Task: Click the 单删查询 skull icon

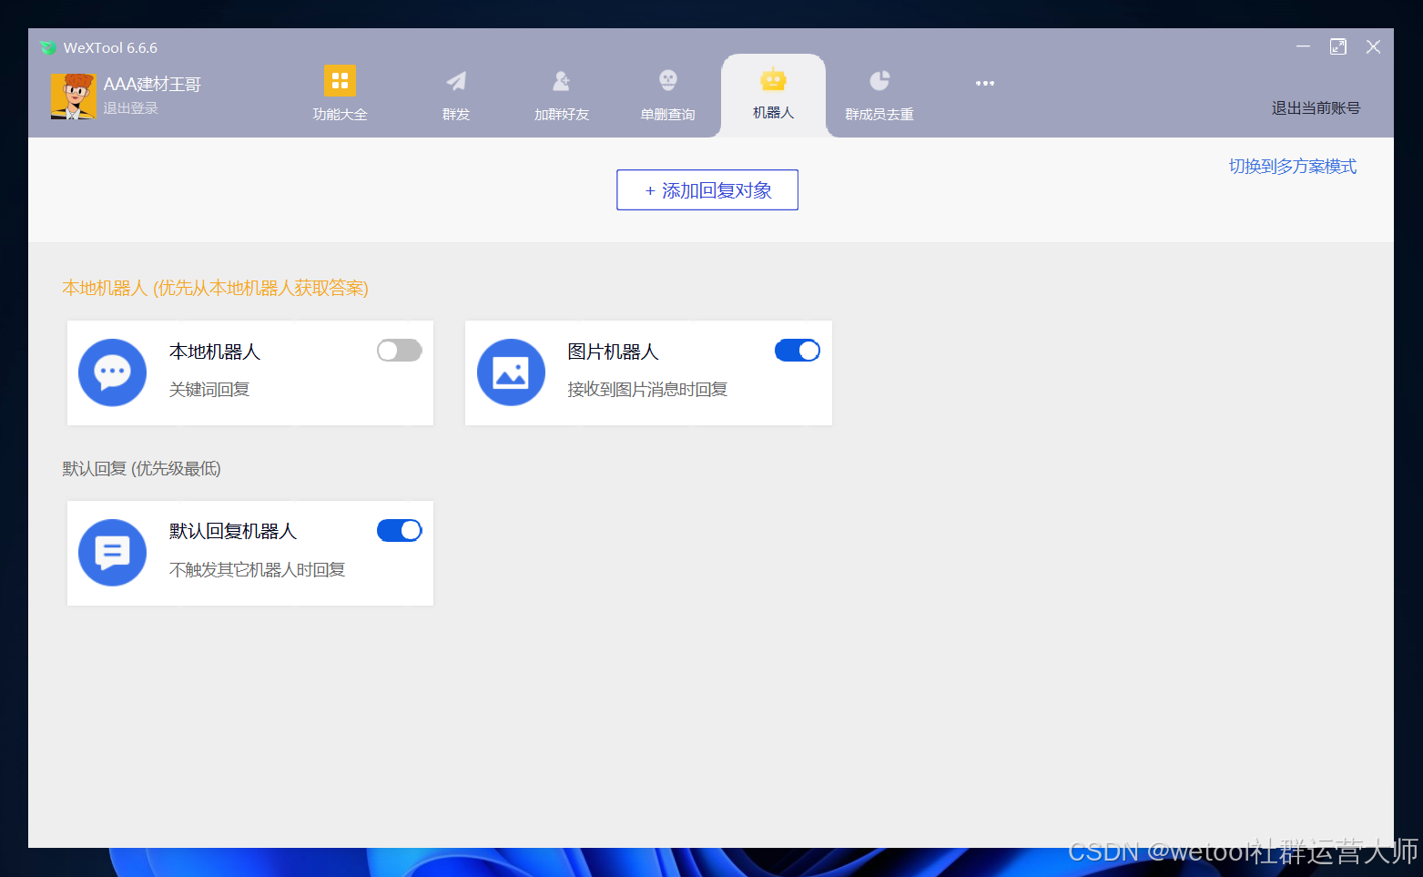Action: (668, 81)
